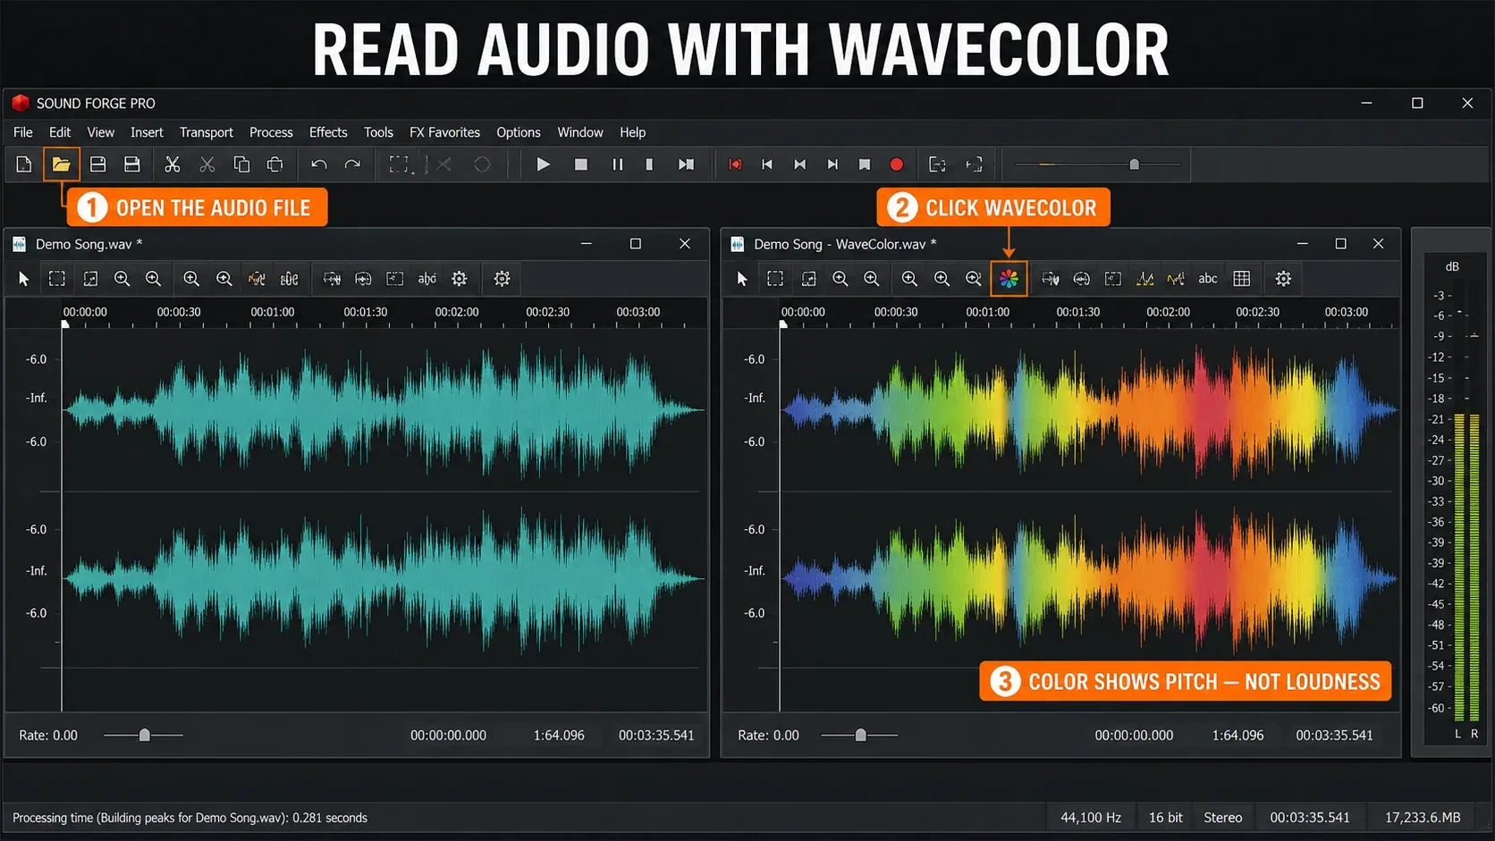Click the Demo Song - WaveColor.wav title bar
Screen dimensions: 1495x841
pos(1060,244)
